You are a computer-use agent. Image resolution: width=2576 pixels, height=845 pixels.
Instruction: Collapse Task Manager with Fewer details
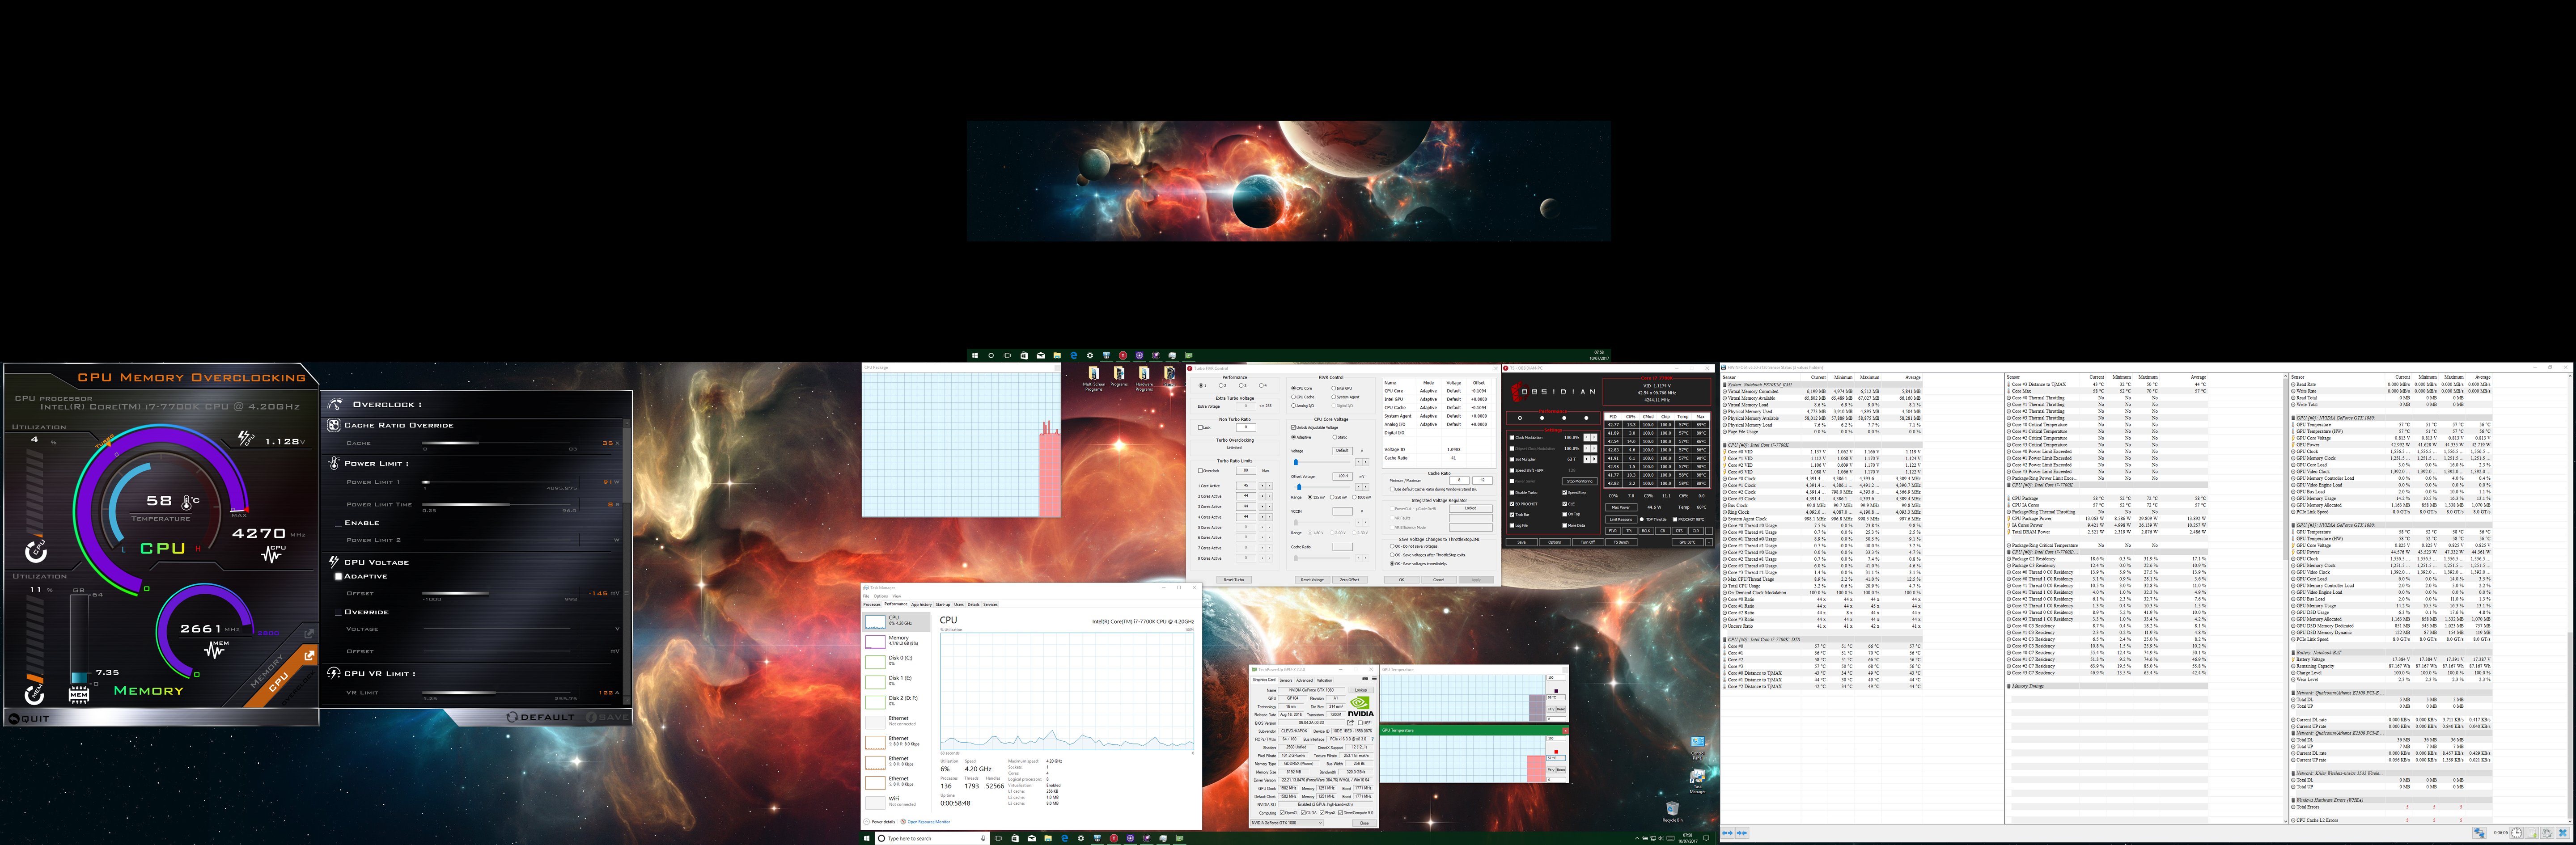pyautogui.click(x=882, y=822)
